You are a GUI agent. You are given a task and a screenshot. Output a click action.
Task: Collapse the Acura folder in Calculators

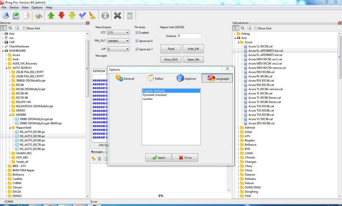tap(239, 42)
